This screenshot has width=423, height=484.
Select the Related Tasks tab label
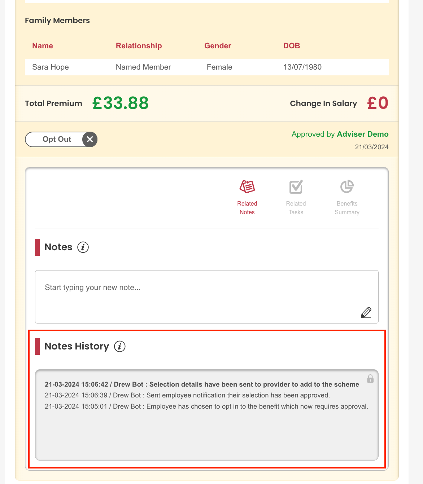(x=296, y=208)
